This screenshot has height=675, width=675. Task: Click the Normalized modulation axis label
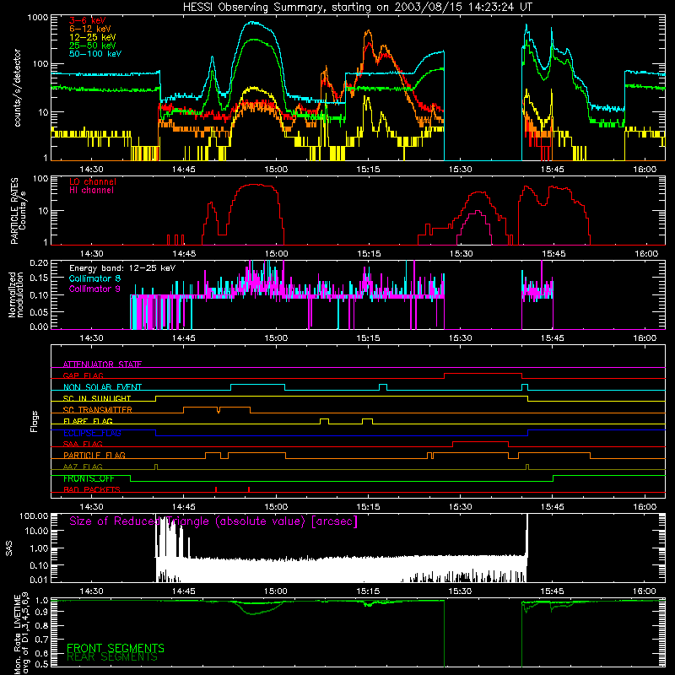tap(15, 294)
